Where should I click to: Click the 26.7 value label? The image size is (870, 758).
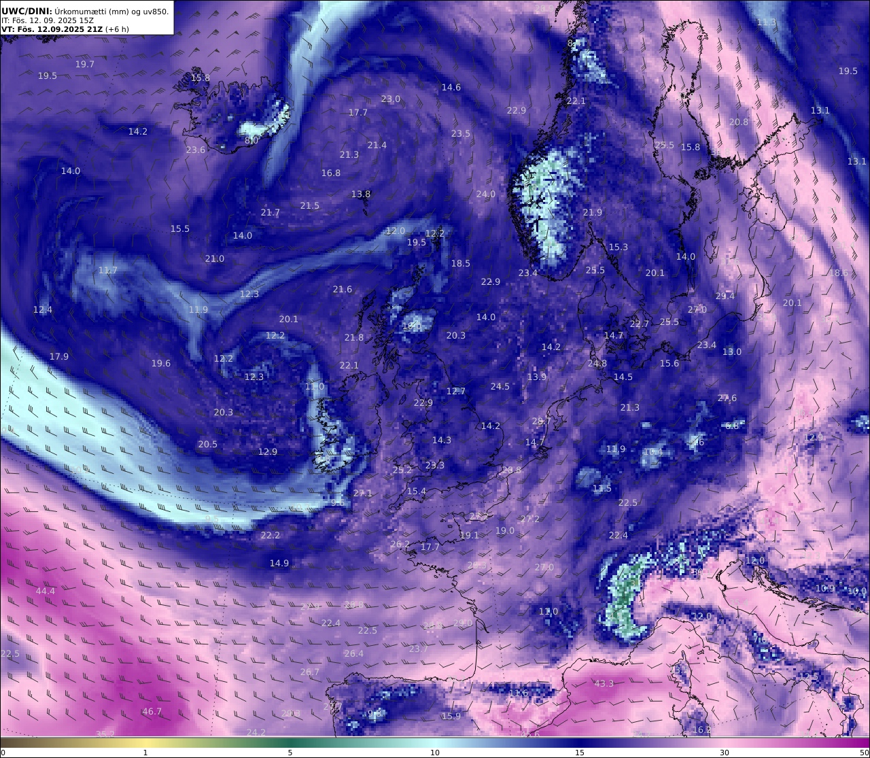pyautogui.click(x=310, y=672)
